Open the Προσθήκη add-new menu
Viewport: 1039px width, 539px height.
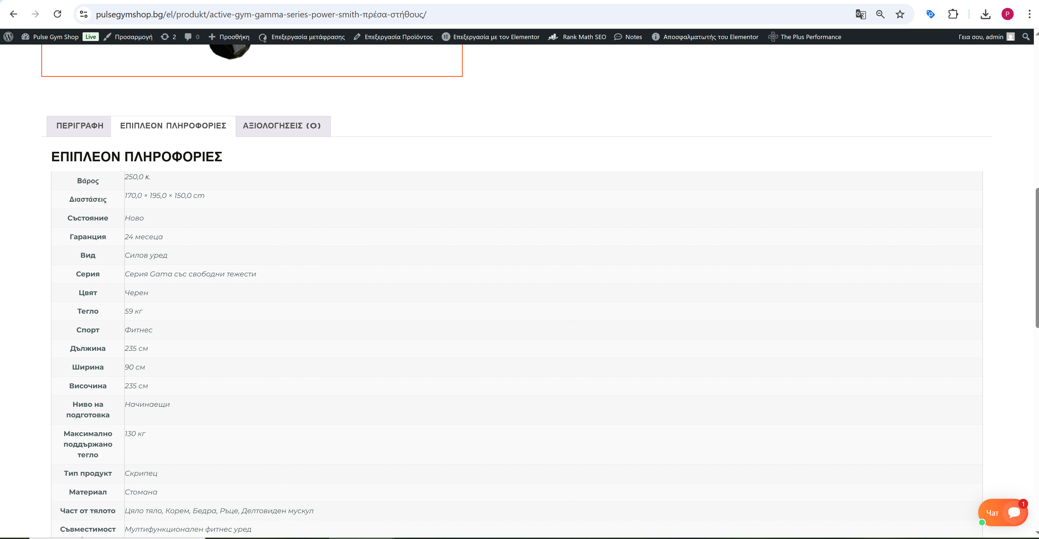(x=229, y=37)
